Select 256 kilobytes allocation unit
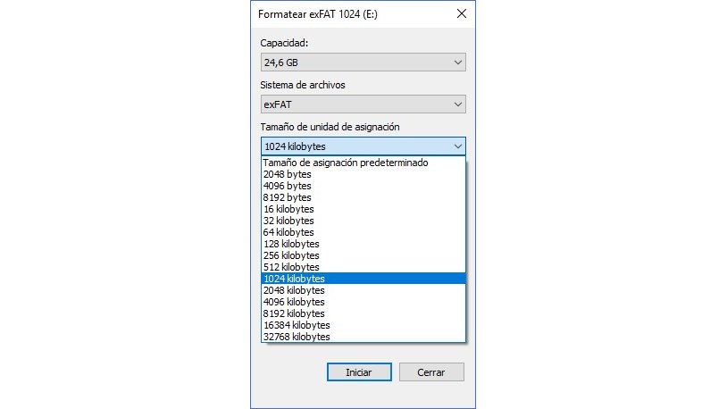This screenshot has height=409, width=727. coord(363,255)
